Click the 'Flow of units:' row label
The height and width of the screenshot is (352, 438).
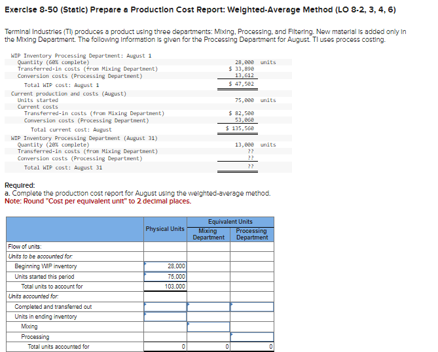(25, 247)
